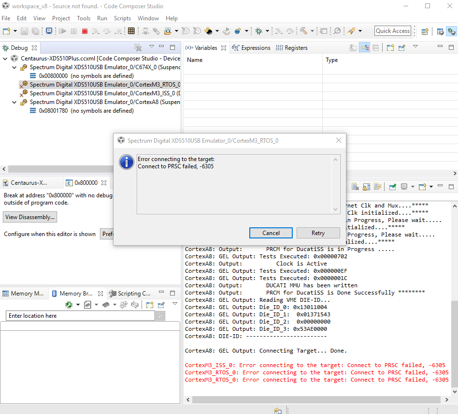Image resolution: width=458 pixels, height=414 pixels.
Task: Collapse the Centaurus-XDS510Plus.ccxml tree node
Action: pos(5,59)
